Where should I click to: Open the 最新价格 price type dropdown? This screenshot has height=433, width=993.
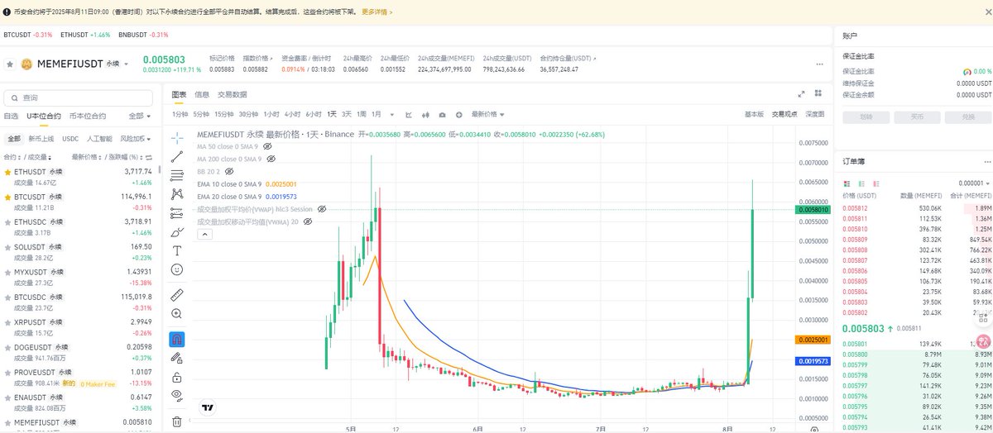click(488, 114)
